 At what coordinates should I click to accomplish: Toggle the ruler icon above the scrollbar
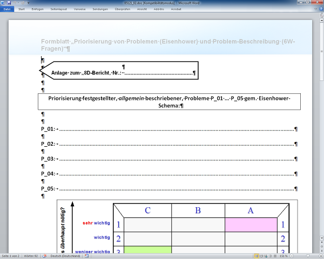(321, 17)
